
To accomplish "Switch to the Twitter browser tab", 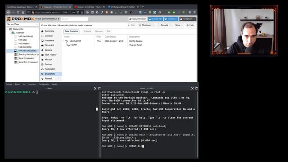I will coord(123,7).
